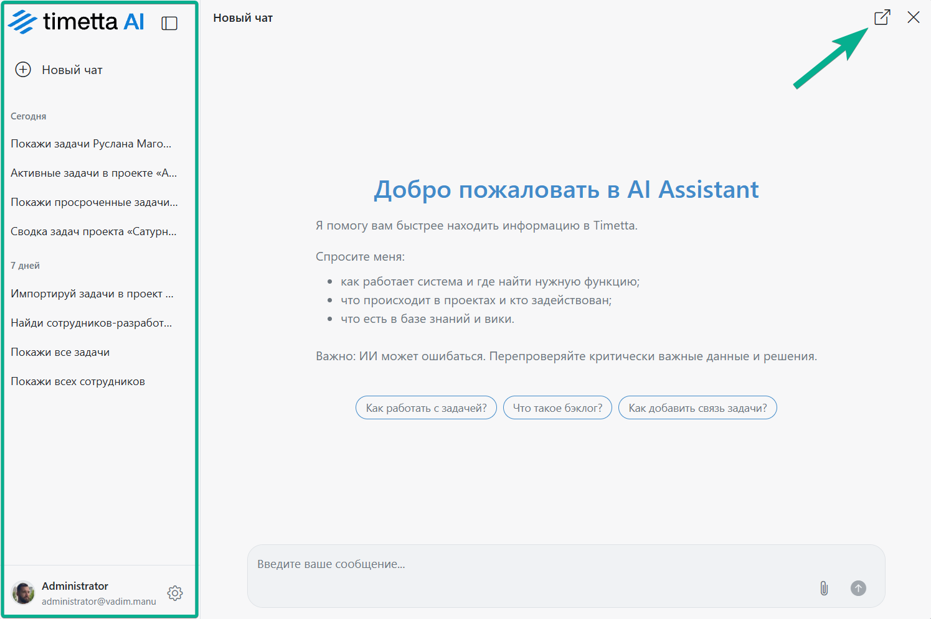This screenshot has height=619, width=931.
Task: Open chat "Найди сотрудников-разработ..."
Action: tap(92, 323)
